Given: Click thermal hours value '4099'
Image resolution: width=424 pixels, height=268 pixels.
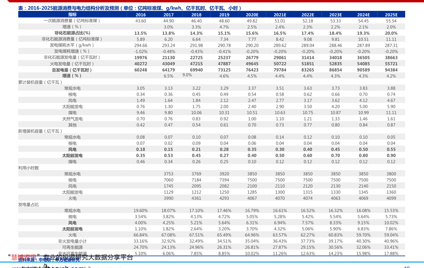Looking at the screenshot, I should pos(391,198).
